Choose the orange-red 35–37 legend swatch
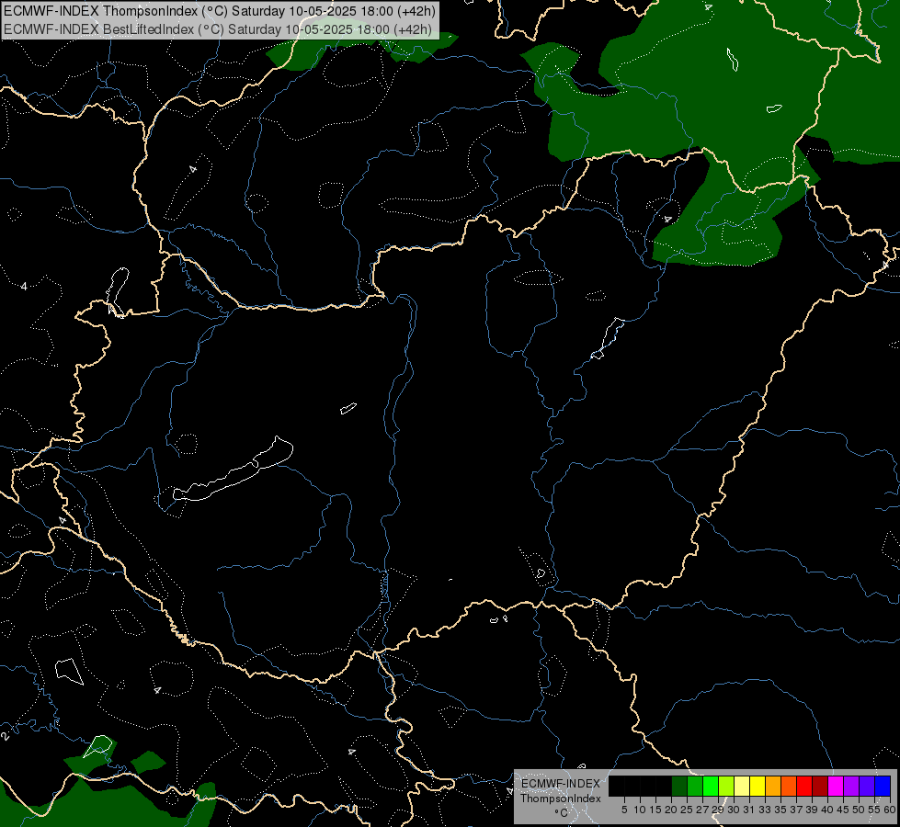 789,786
